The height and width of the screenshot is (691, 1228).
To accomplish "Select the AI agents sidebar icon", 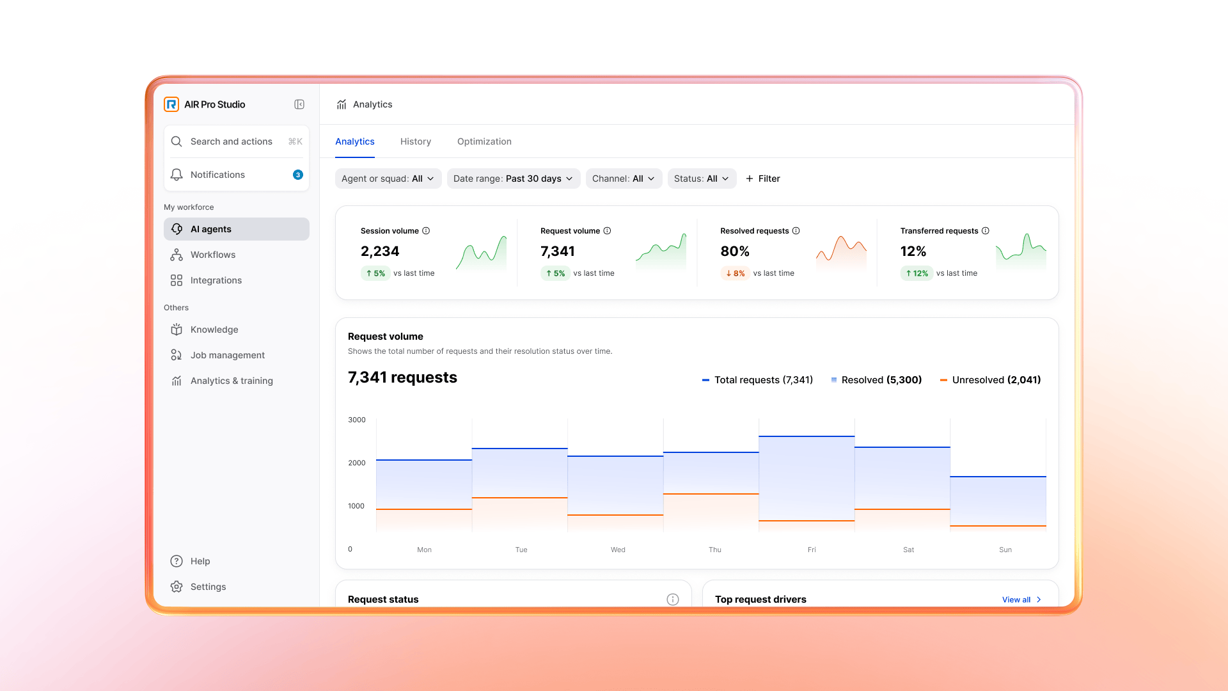I will click(177, 228).
